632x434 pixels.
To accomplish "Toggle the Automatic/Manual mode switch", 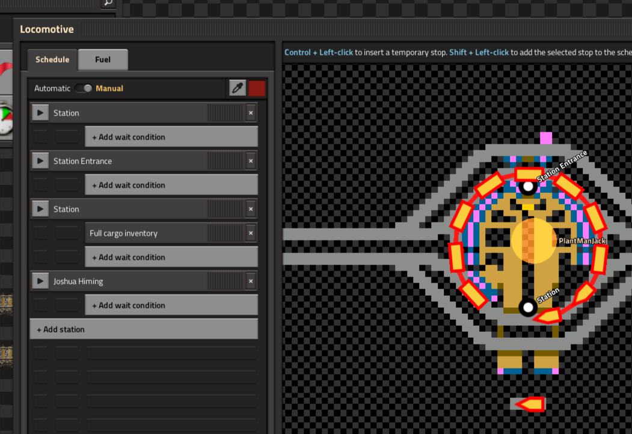I will point(84,88).
